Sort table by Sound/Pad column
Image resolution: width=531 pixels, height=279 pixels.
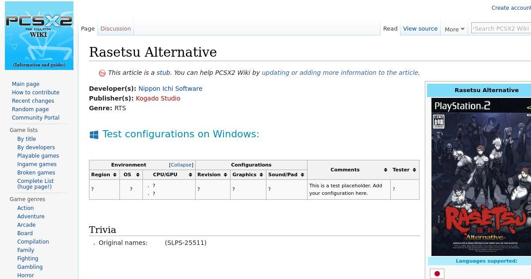pyautogui.click(x=287, y=175)
